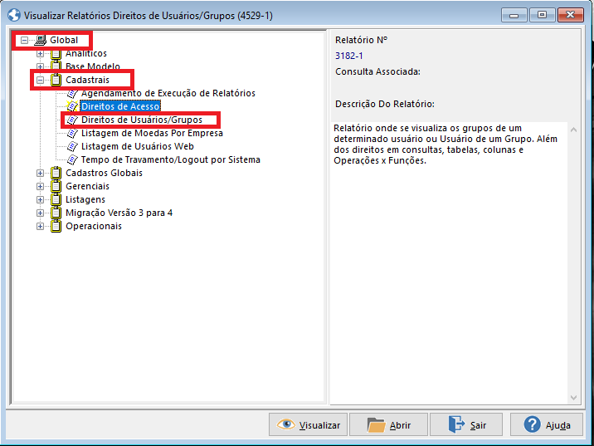
Task: Click the Sair button
Action: (x=466, y=424)
